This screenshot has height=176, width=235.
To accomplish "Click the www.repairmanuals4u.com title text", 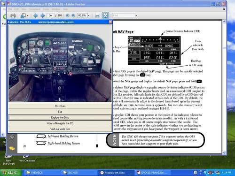I will pos(56,22).
